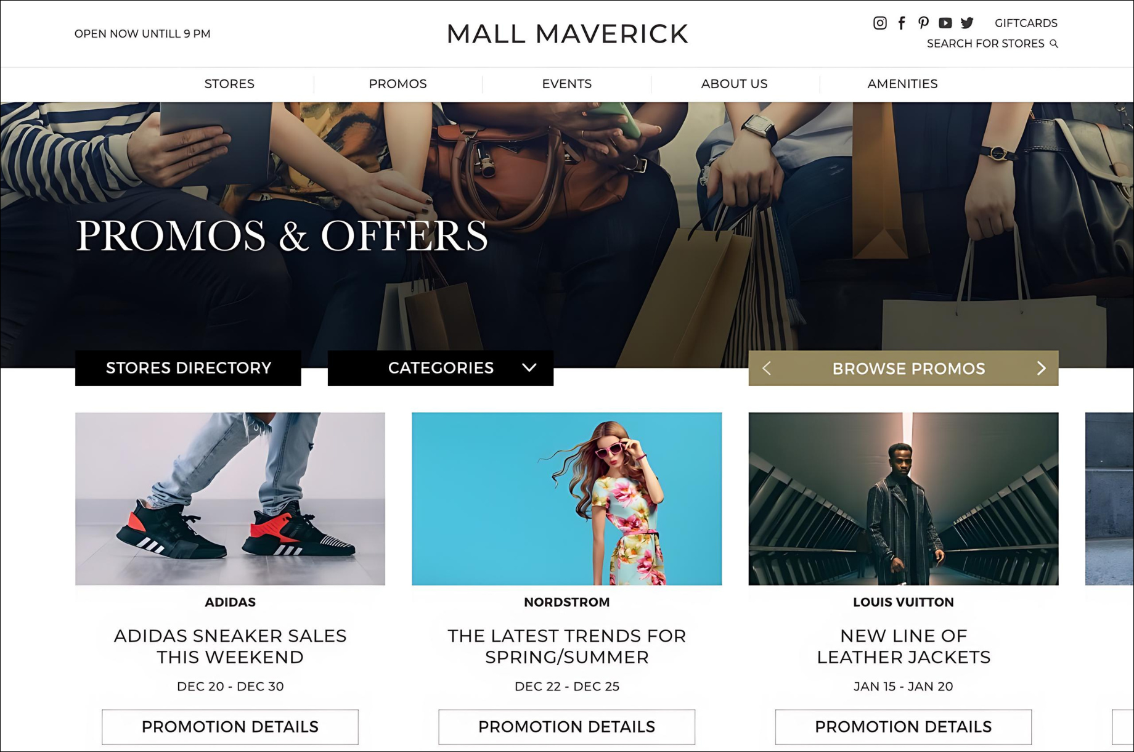The image size is (1134, 752).
Task: Expand the Categories dropdown
Action: (x=441, y=368)
